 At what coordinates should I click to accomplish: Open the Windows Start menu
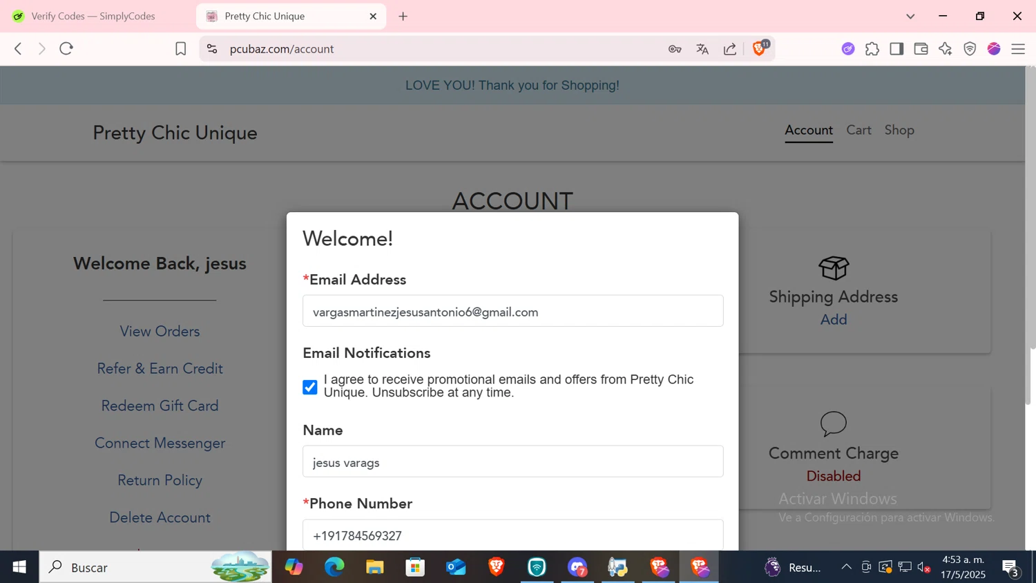point(19,567)
